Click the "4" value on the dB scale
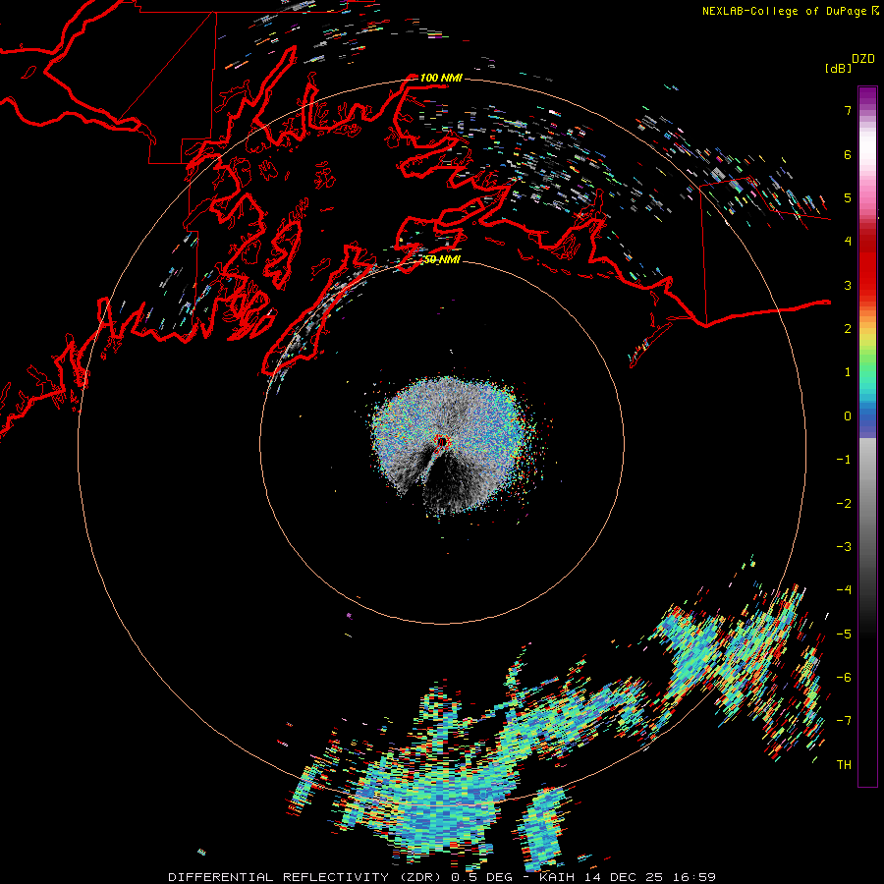This screenshot has width=884, height=884. (848, 242)
